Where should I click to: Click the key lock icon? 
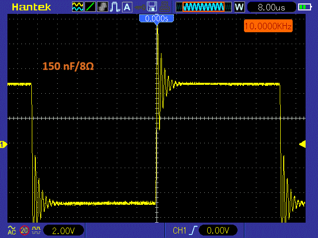point(140,7)
